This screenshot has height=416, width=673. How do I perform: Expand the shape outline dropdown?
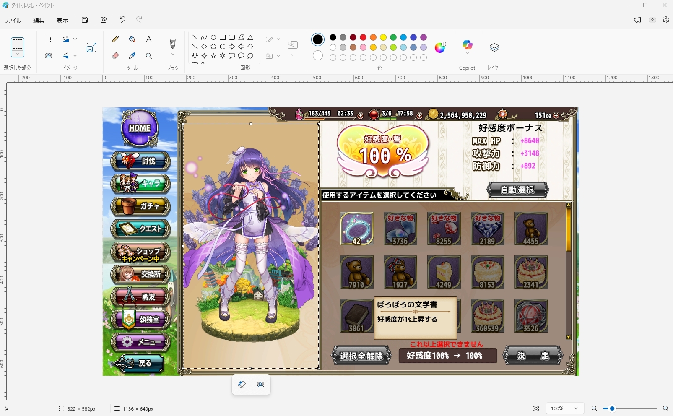tap(278, 39)
